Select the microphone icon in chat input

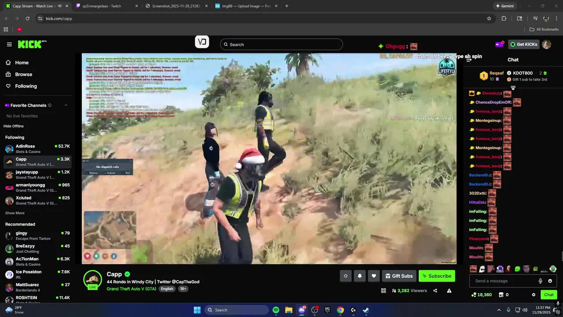click(541, 281)
